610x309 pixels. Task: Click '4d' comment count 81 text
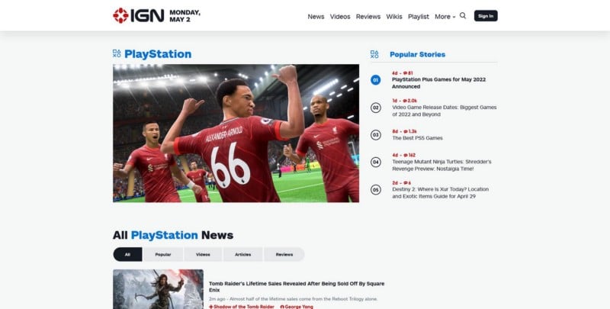[x=403, y=73]
